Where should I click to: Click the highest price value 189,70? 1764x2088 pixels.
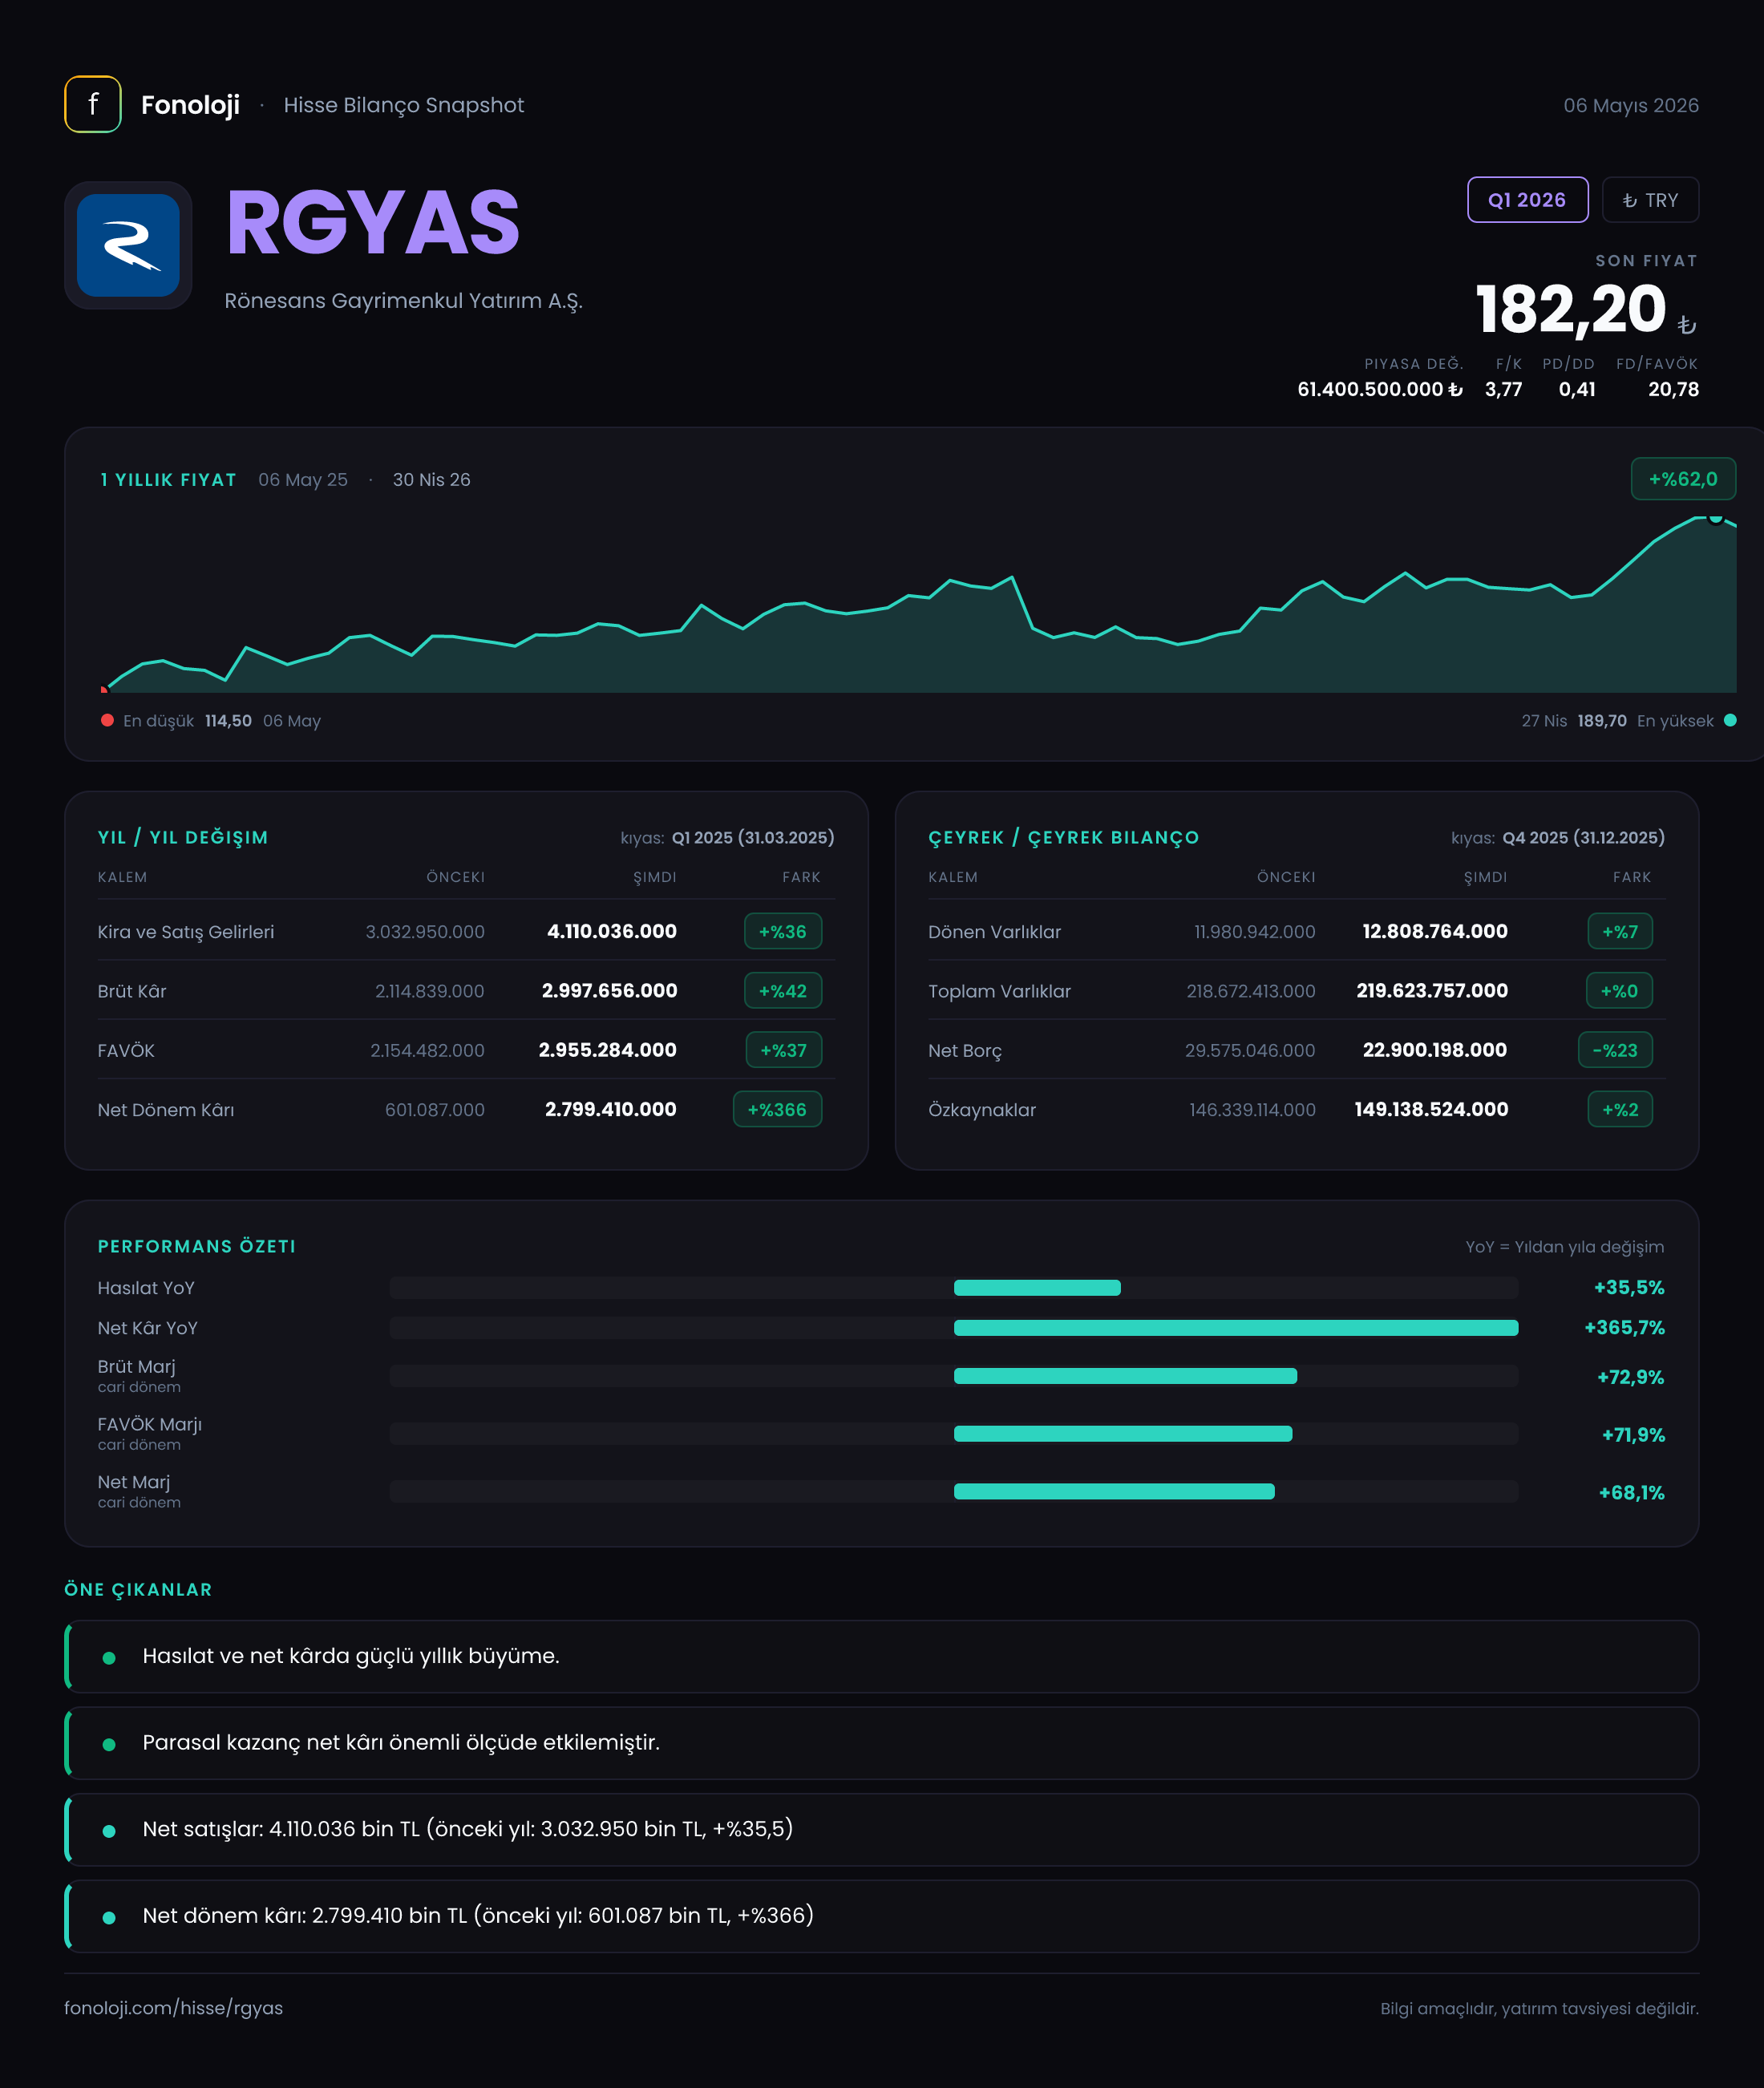point(1602,721)
